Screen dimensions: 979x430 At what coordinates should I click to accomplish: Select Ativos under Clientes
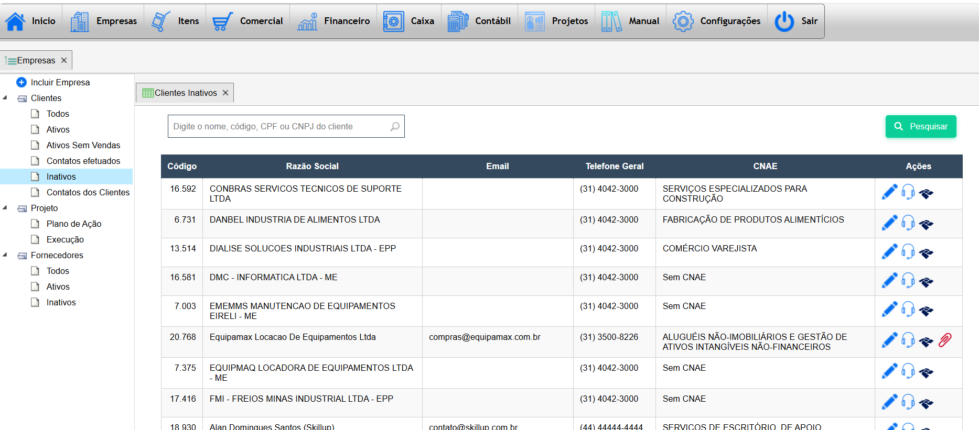point(58,129)
